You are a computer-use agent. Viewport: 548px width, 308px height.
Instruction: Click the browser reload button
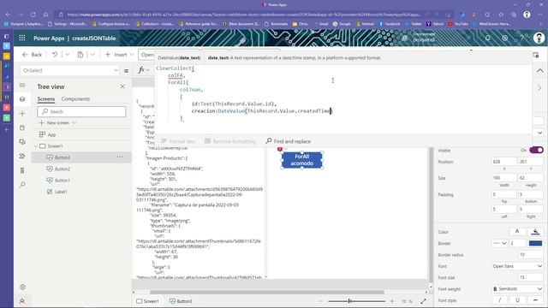click(x=33, y=15)
